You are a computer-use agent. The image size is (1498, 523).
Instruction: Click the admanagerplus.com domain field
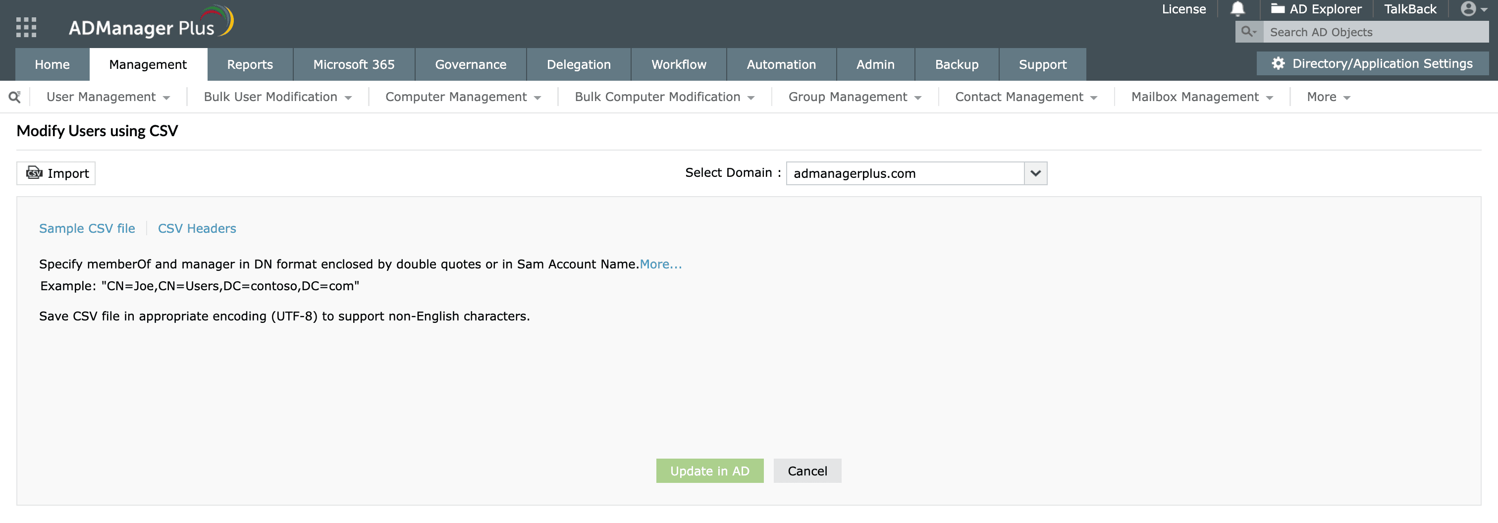pyautogui.click(x=905, y=173)
